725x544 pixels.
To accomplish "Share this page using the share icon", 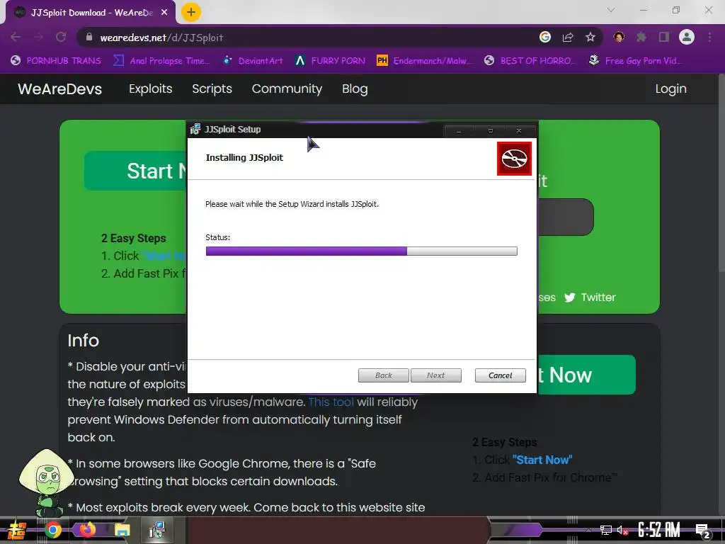I will click(568, 37).
